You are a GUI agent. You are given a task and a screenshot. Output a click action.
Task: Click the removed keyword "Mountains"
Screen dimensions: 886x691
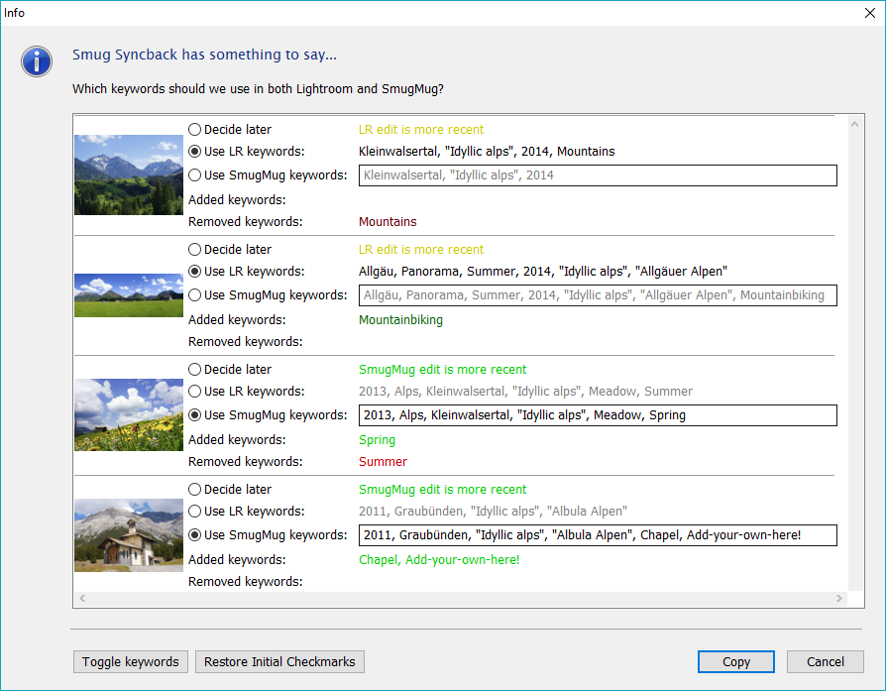pos(388,222)
